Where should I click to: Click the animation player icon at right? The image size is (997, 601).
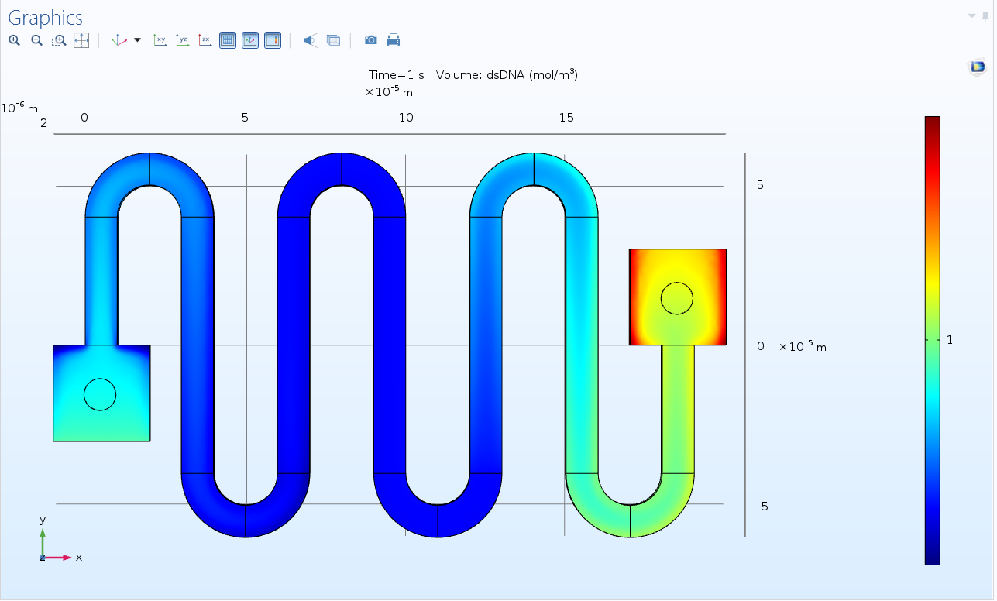(x=978, y=67)
